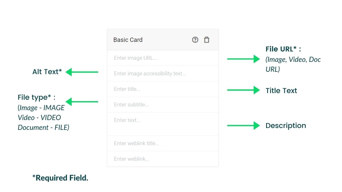This screenshot has height=192, width=342.
Task: Click the 'Enter text...' multiline box
Action: pos(163,124)
